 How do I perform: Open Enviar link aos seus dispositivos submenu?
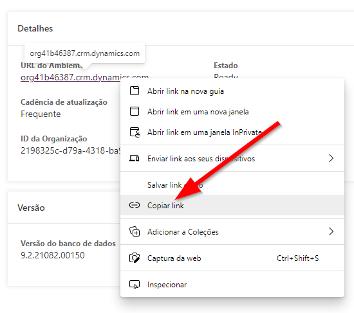[232, 158]
